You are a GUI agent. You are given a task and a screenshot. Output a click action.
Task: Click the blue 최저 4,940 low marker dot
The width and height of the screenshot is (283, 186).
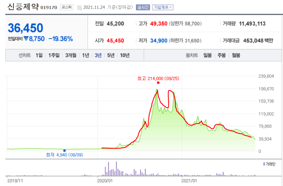(64, 150)
